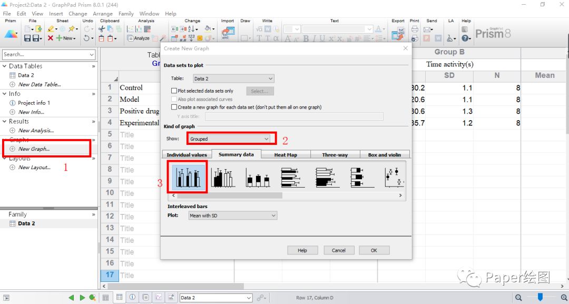Viewport: 569px width, 304px height.
Task: Open the Family menu
Action: click(x=126, y=13)
